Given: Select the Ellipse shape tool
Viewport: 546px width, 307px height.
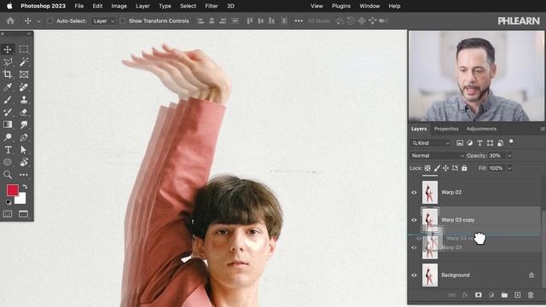Looking at the screenshot, I should point(8,162).
